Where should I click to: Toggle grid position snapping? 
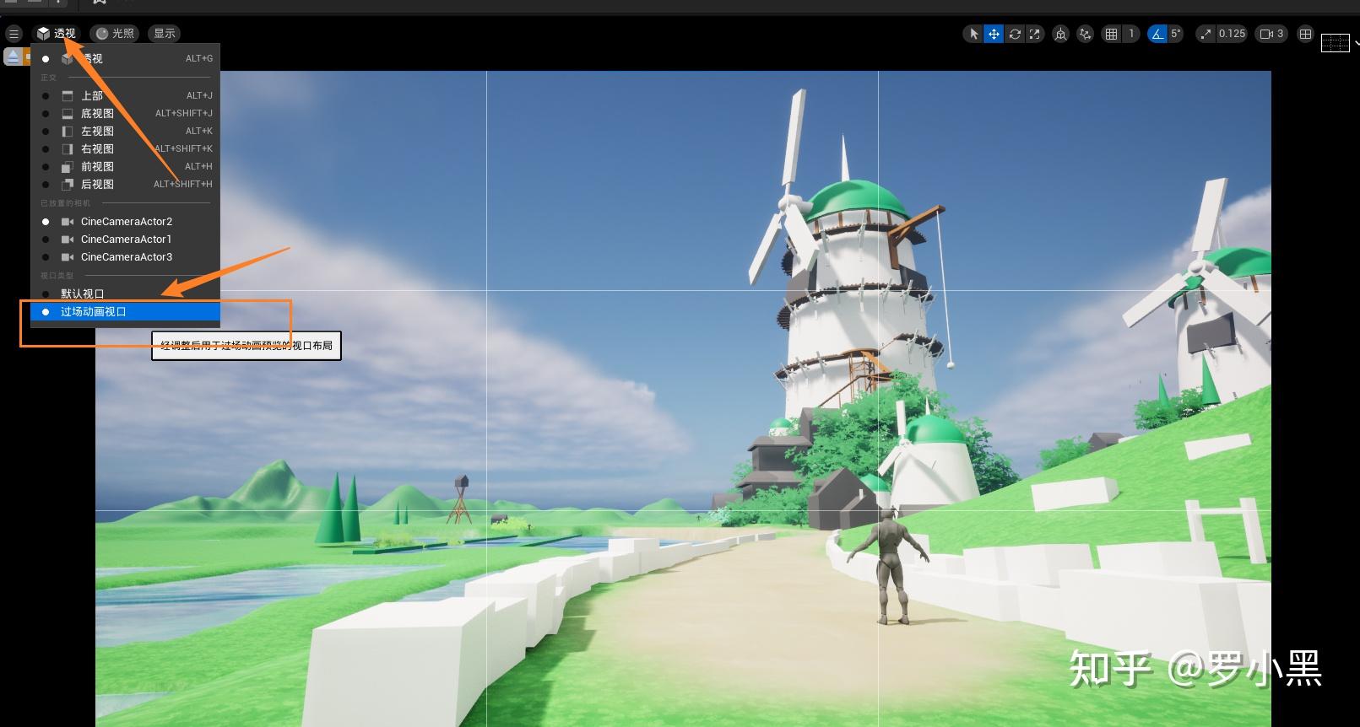pyautogui.click(x=1111, y=34)
